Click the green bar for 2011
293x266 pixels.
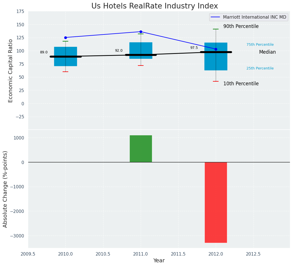coord(141,149)
